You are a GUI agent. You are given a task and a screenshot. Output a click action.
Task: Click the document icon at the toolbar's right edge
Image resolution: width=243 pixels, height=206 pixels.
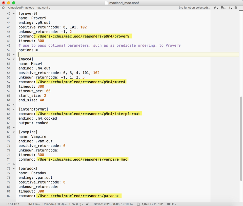236,8
